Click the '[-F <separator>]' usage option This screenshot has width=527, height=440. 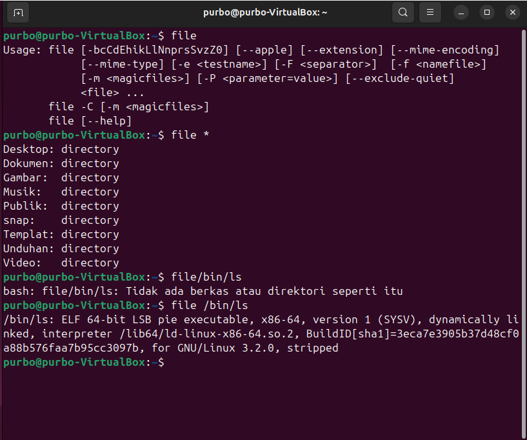[325, 65]
